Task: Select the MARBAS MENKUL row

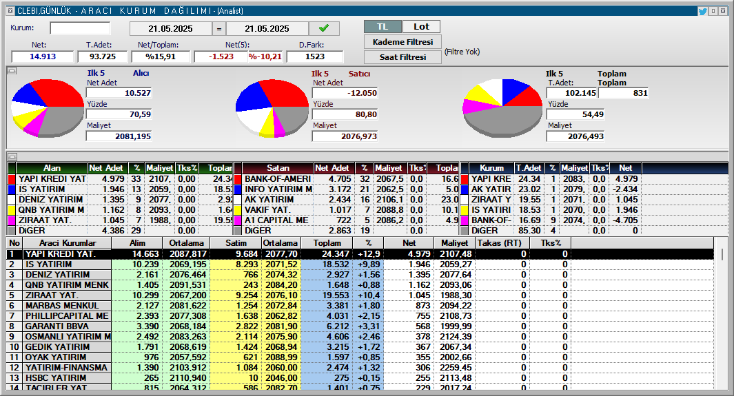Action: 360,305
